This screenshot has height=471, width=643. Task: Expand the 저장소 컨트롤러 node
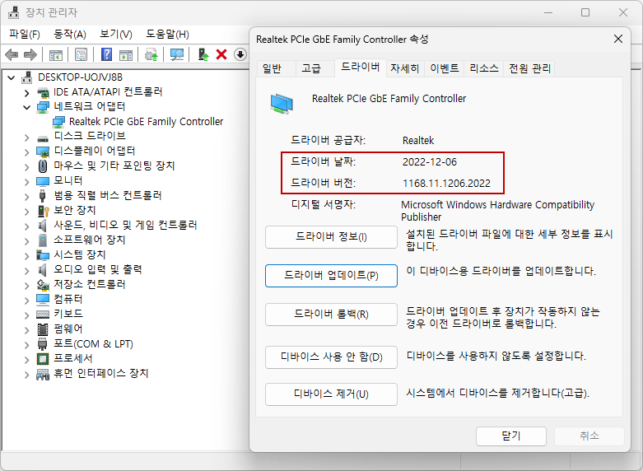(27, 285)
